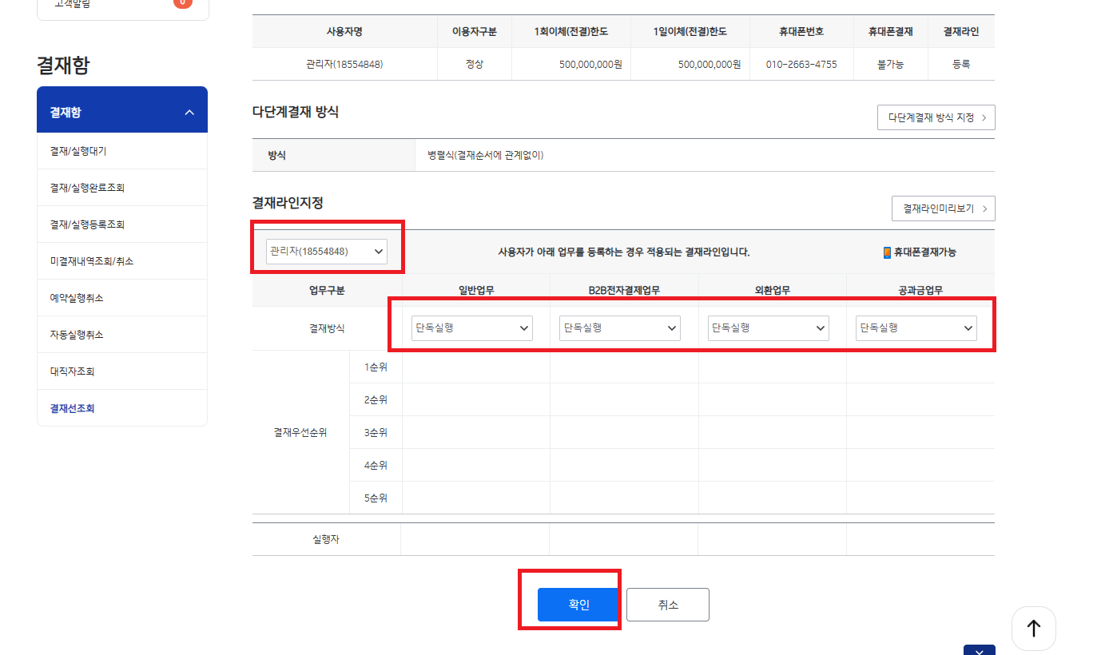The image size is (1117, 655).
Task: Click the 공과금업무 column header
Action: click(920, 290)
